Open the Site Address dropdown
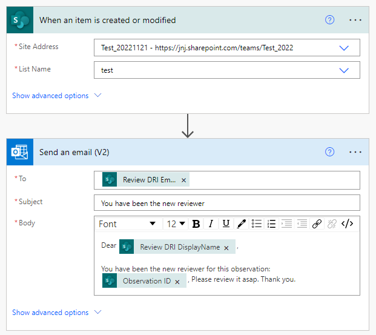The width and height of the screenshot is (376, 335). pyautogui.click(x=344, y=48)
